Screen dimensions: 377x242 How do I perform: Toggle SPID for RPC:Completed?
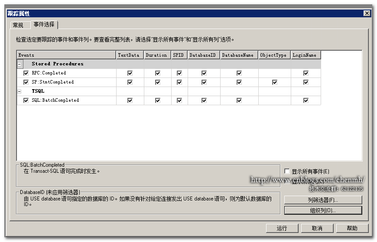179,73
